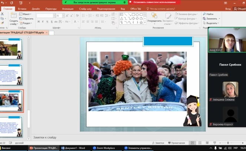
Task: Expand the Layout dropdown
Action: pyautogui.click(x=26, y=14)
